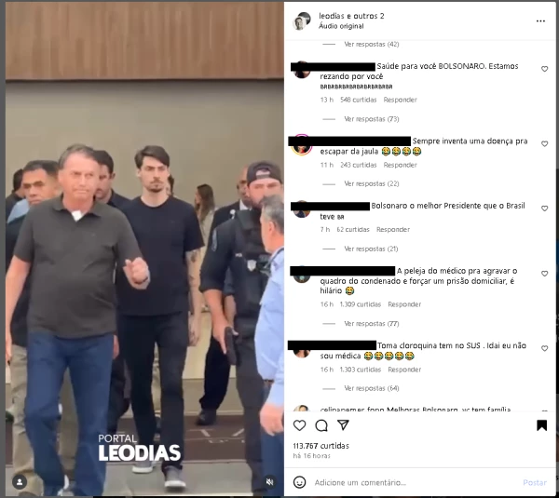Open the emoji picker smiley icon
559x498 pixels.
point(299,482)
